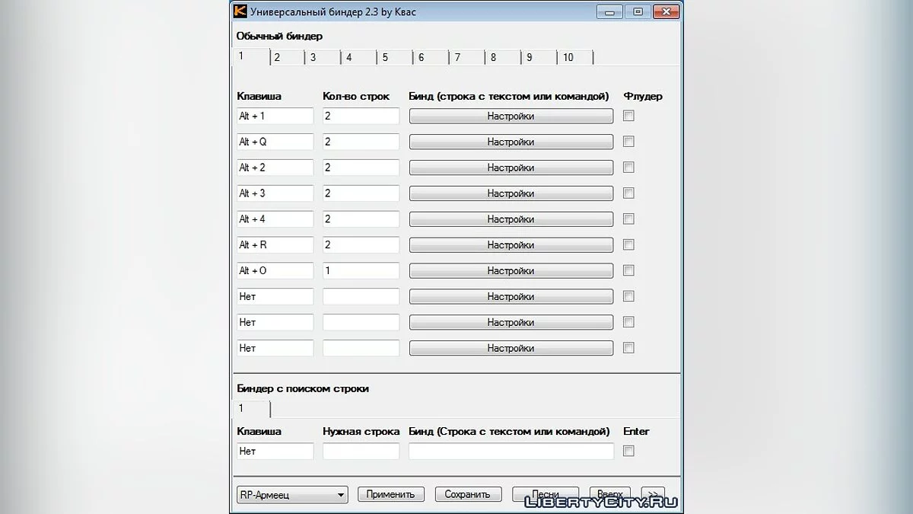The width and height of the screenshot is (913, 514).
Task: Click the orange K app icon in title bar
Action: (240, 11)
